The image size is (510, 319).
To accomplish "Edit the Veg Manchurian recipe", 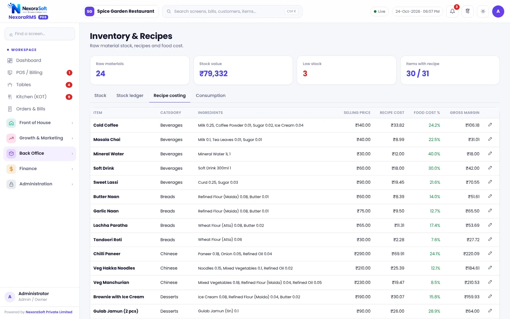I will (490, 282).
